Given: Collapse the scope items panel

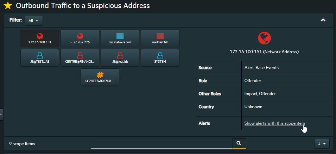Looking at the screenshot, I should coord(323,20).
